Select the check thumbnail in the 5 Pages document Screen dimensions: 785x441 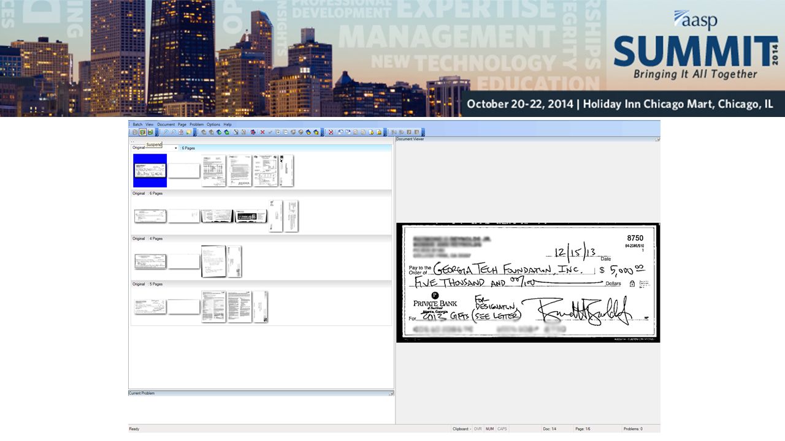(x=150, y=306)
